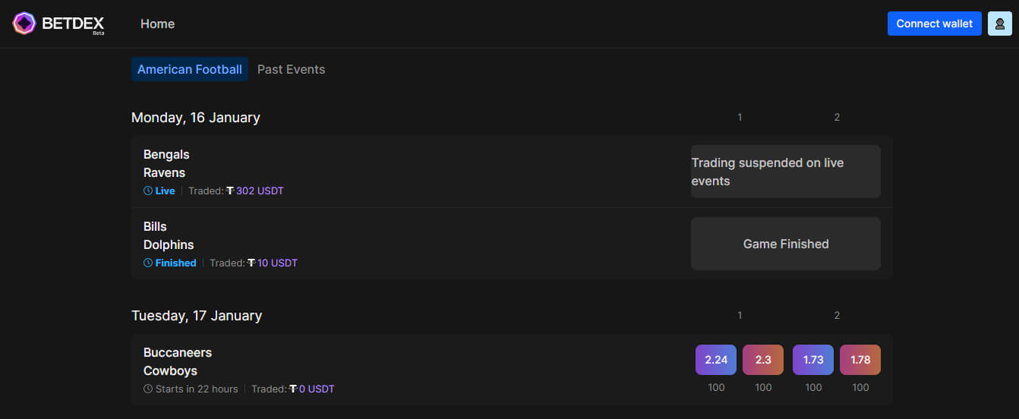Click the 1.78 odds button

860,360
